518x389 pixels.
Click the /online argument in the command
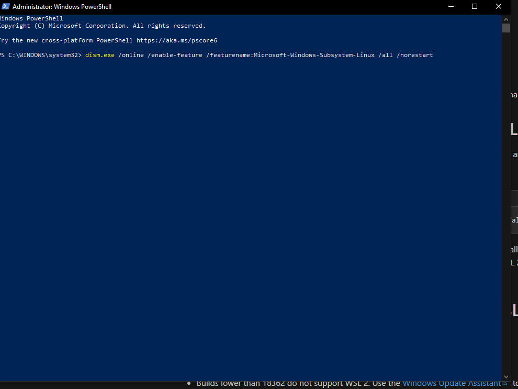132,55
